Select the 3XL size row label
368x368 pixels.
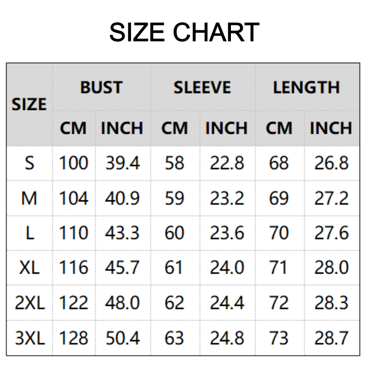(29, 338)
